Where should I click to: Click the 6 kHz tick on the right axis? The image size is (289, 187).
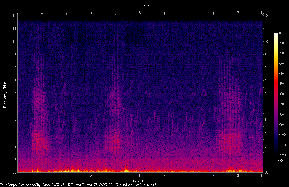coord(265,94)
